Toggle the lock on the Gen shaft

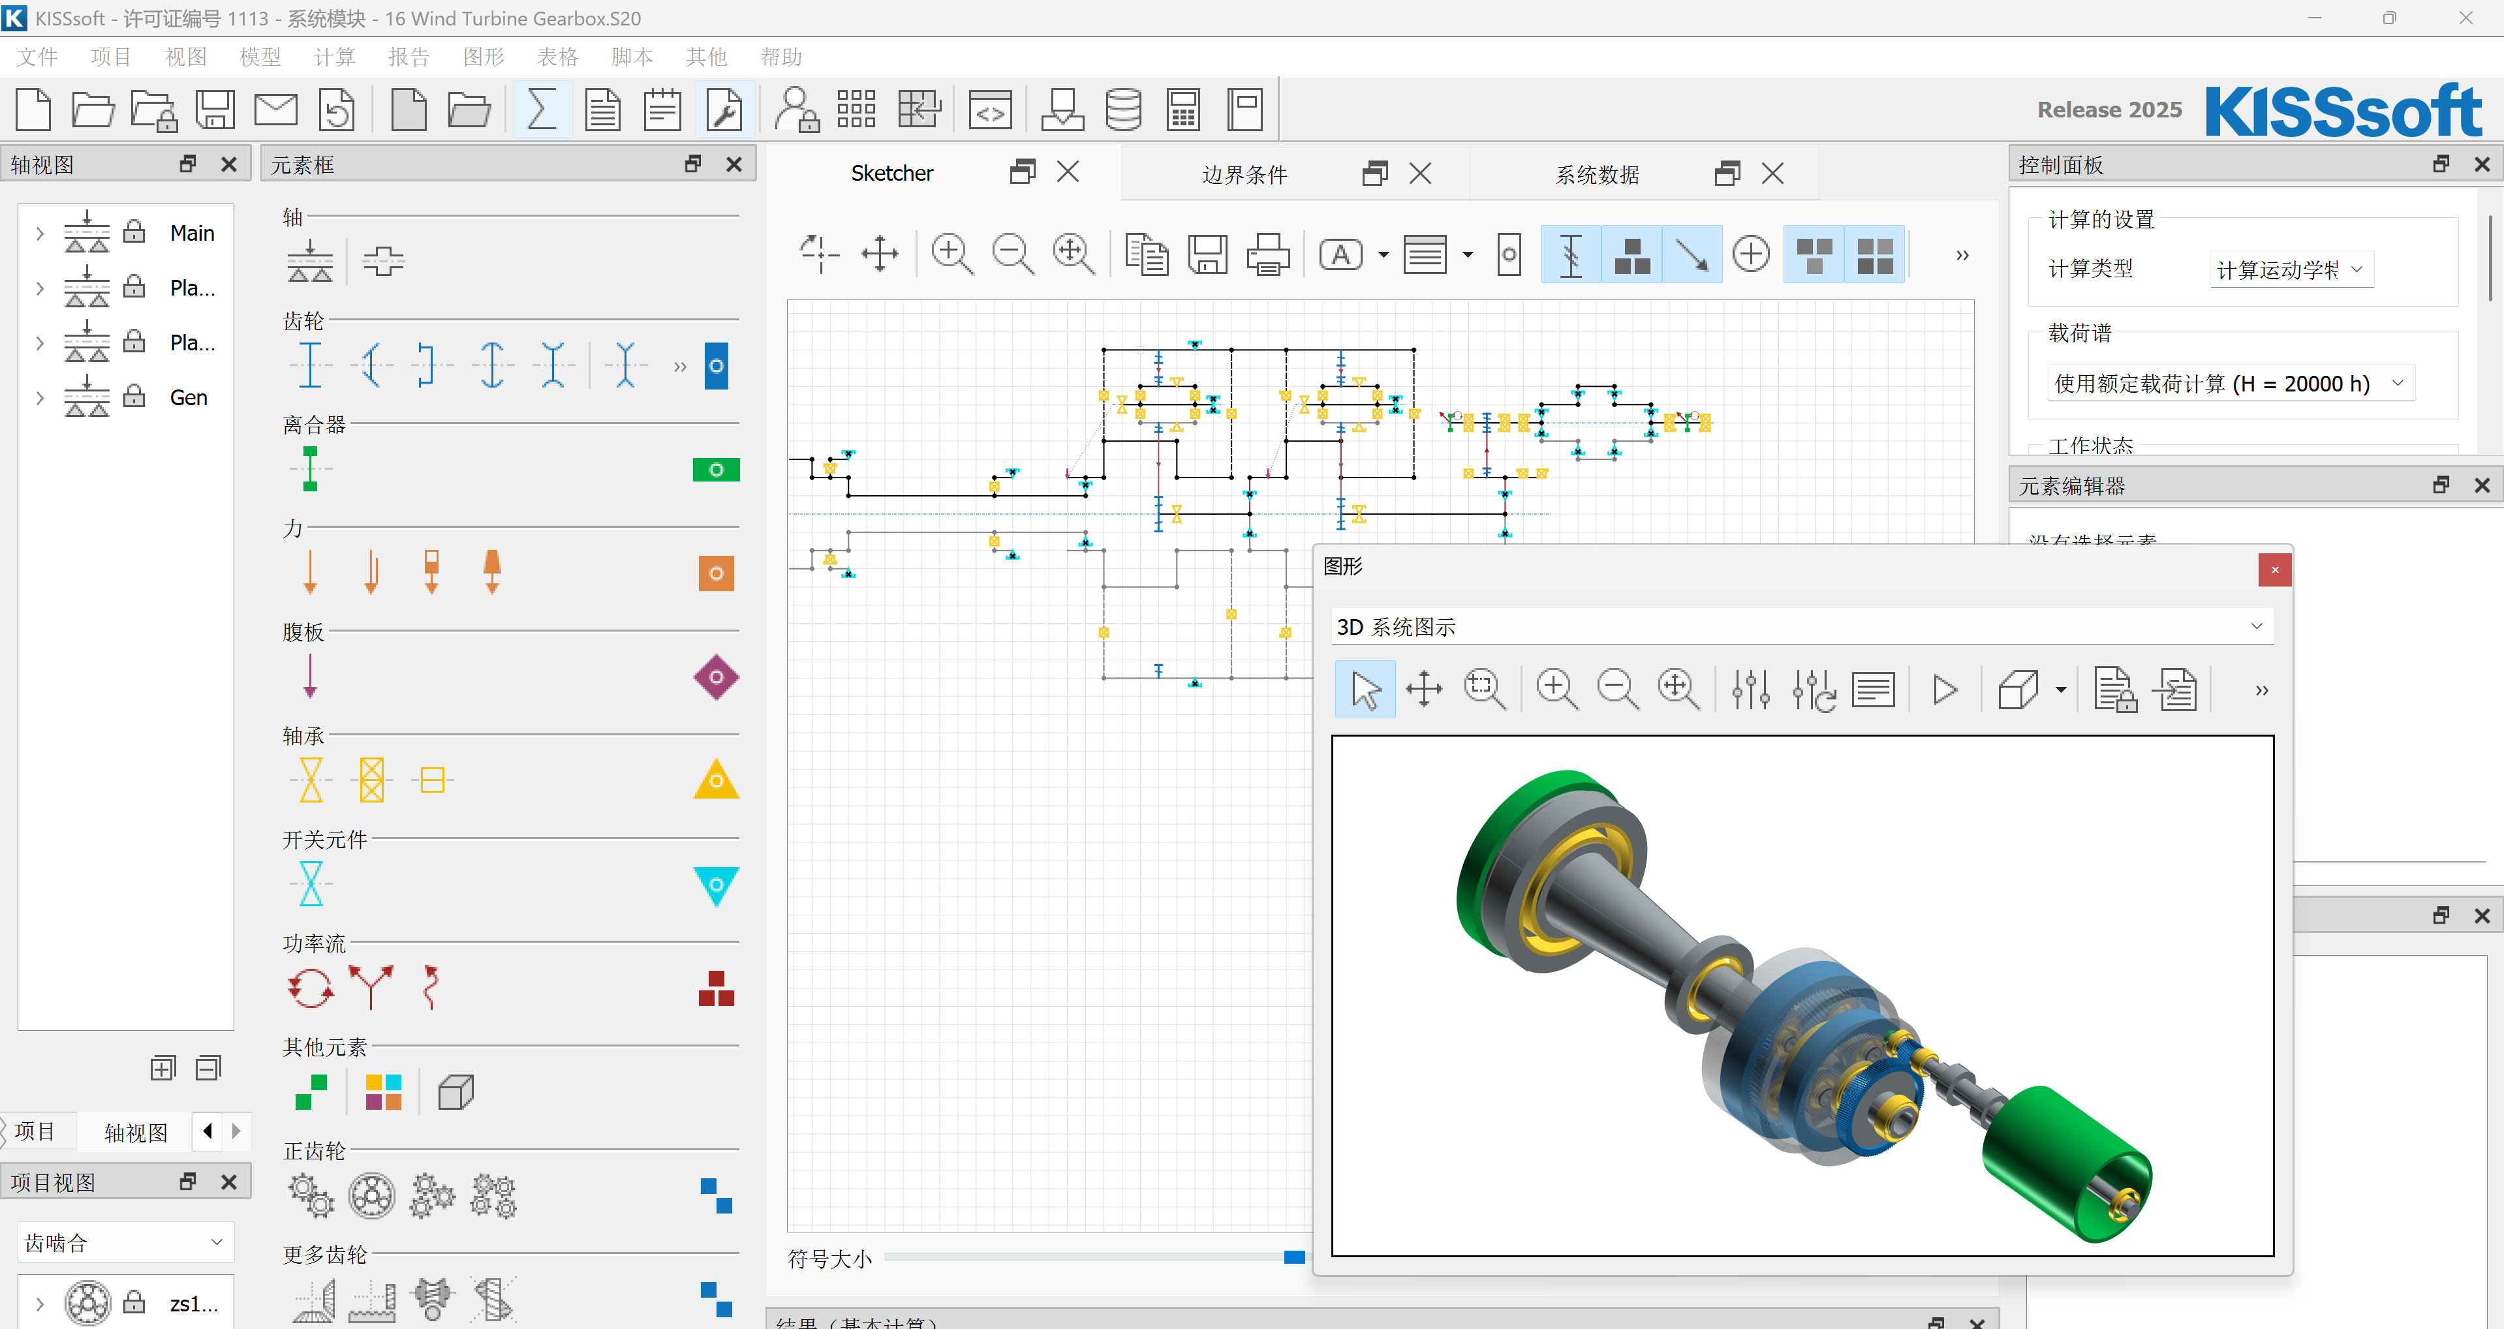point(134,395)
